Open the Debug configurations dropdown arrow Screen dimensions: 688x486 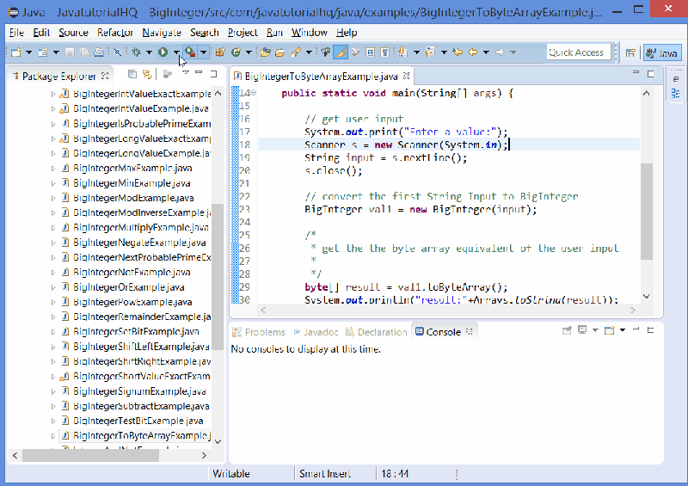click(149, 52)
